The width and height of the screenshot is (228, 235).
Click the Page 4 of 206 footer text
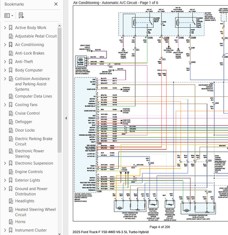[160, 227]
